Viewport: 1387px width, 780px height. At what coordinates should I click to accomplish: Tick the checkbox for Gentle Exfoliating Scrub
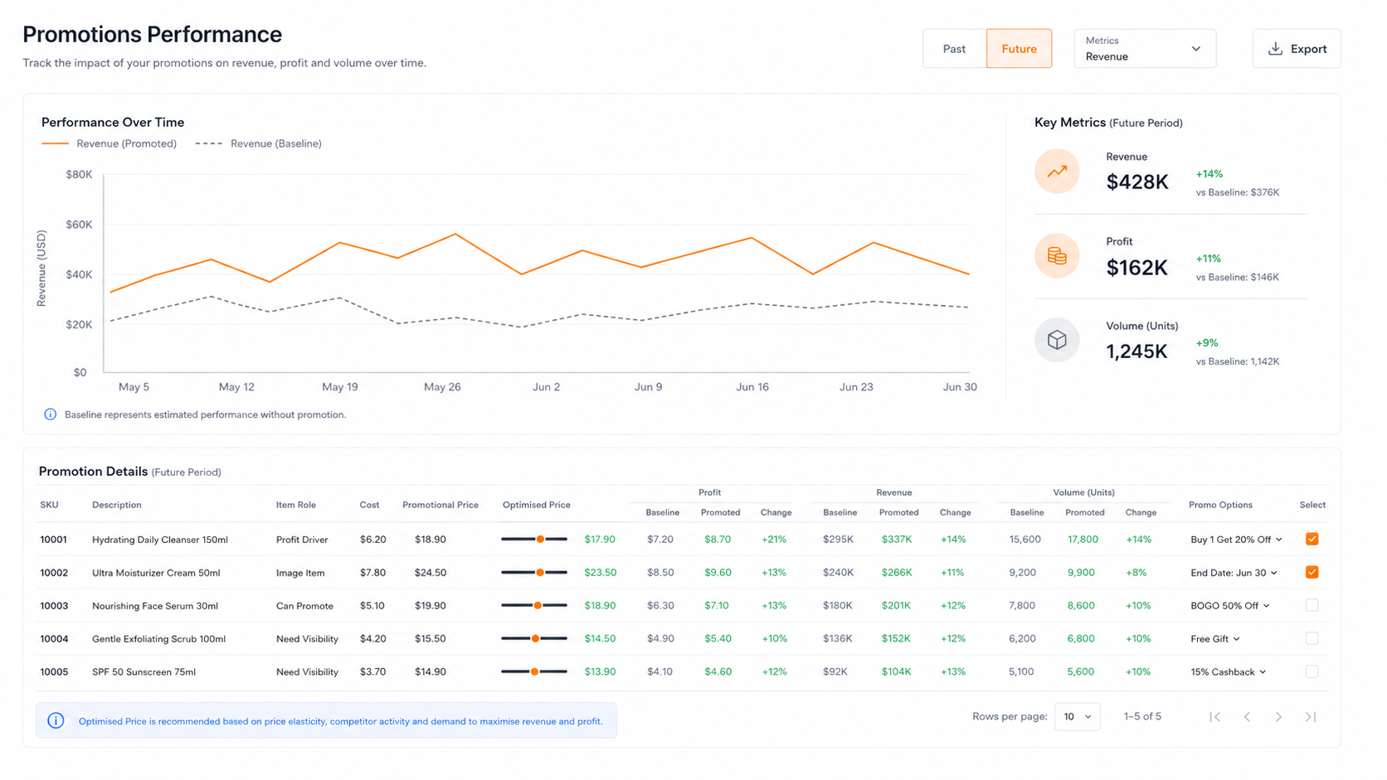pyautogui.click(x=1312, y=638)
